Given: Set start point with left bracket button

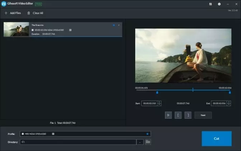Looking at the screenshot, I should pyautogui.click(x=178, y=115).
